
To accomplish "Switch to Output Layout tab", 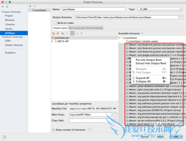I will [61, 28].
